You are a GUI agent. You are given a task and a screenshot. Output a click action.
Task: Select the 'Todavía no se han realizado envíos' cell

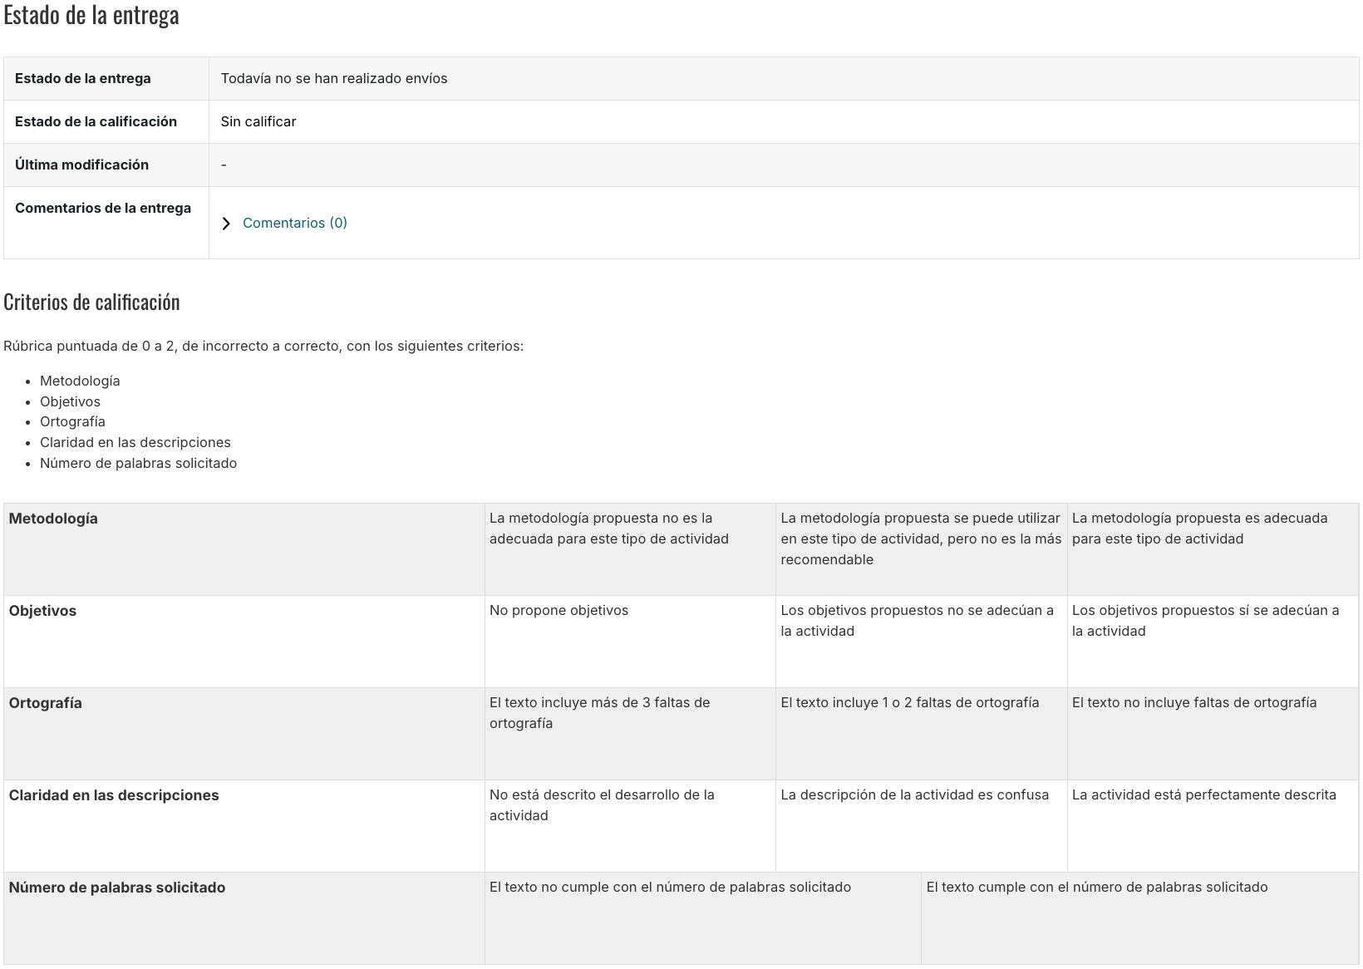pos(333,78)
